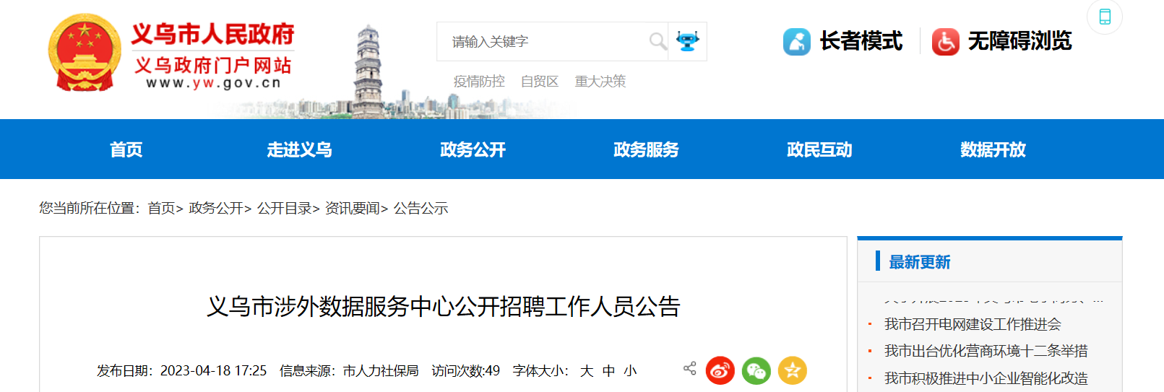Open the robot assistant icon
Screen dimensions: 1164x392
click(687, 41)
